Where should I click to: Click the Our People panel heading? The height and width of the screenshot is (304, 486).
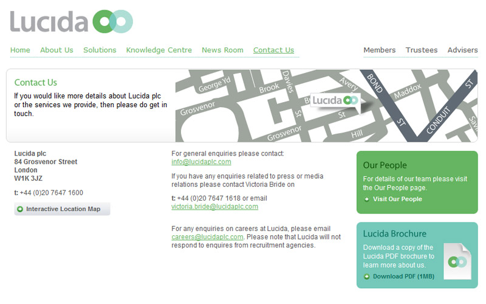(385, 165)
